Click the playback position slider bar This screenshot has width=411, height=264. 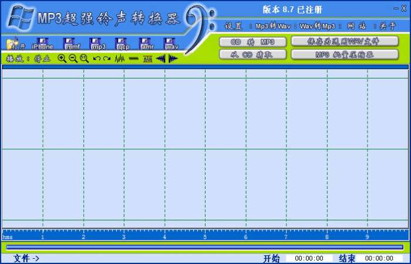click(205, 247)
